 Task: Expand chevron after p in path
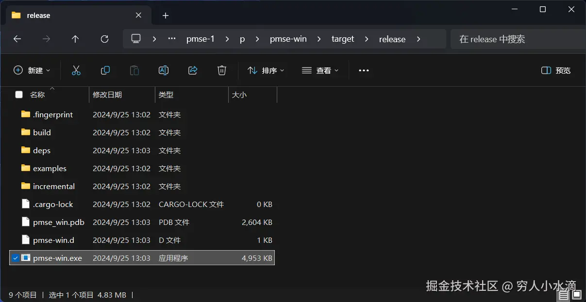click(x=257, y=39)
